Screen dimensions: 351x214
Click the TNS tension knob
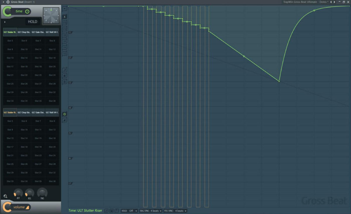coord(42,193)
